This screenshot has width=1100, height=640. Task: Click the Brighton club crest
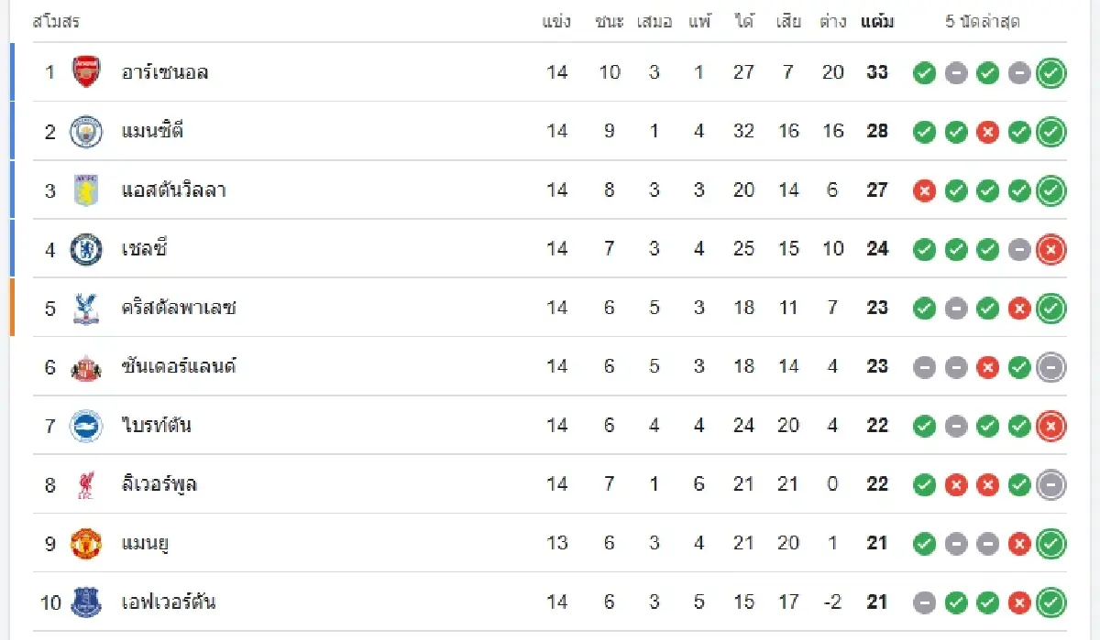tap(86, 426)
